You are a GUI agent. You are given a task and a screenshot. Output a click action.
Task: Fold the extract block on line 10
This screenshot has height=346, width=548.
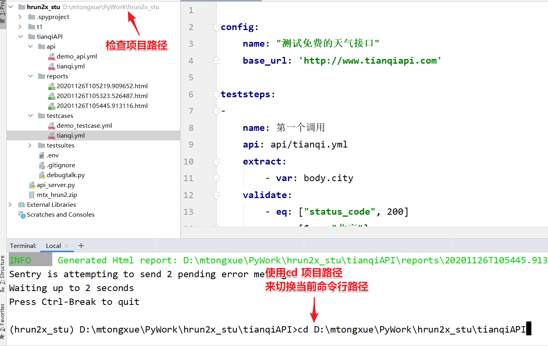pyautogui.click(x=216, y=162)
